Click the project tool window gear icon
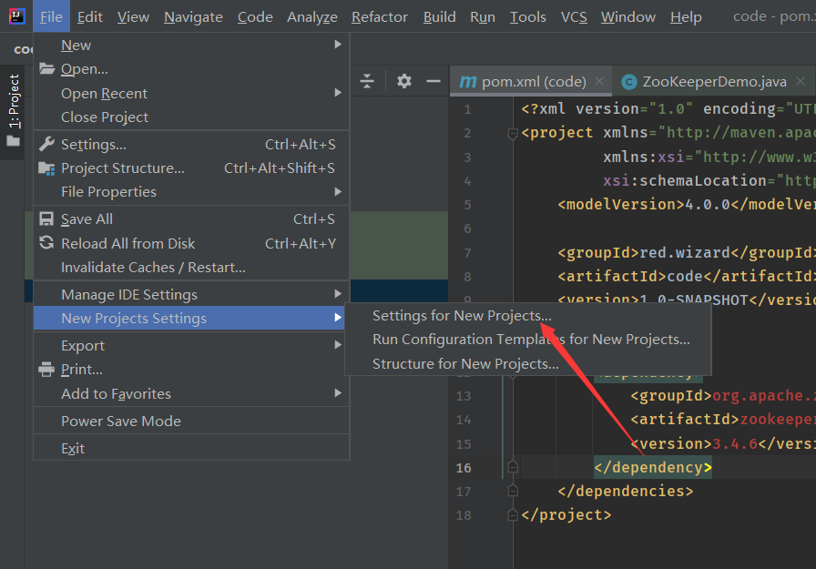 pos(404,81)
